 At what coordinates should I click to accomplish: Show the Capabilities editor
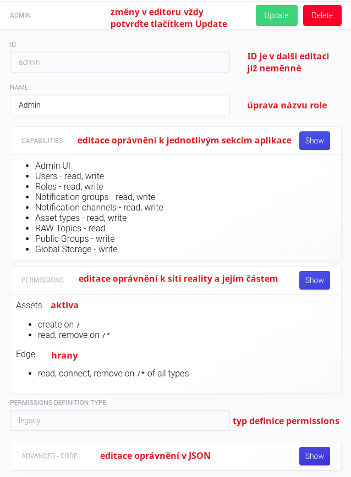coord(314,141)
